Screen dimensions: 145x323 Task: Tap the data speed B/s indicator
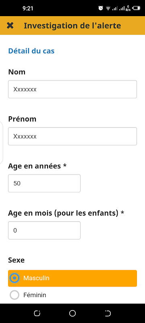[128, 8]
